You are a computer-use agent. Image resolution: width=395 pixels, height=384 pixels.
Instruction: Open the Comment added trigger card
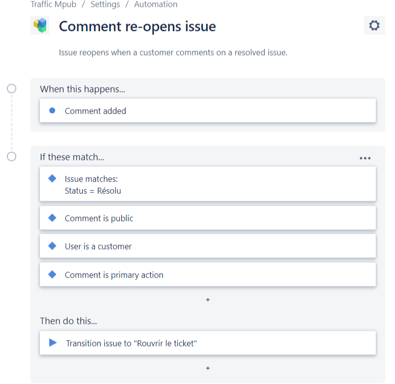tap(207, 110)
